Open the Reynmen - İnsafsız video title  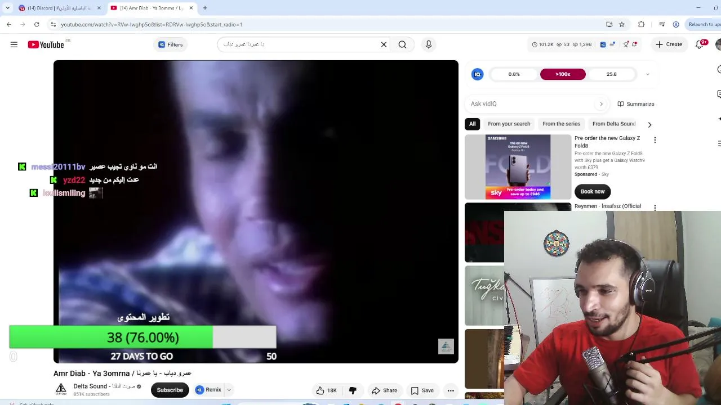[608, 206]
